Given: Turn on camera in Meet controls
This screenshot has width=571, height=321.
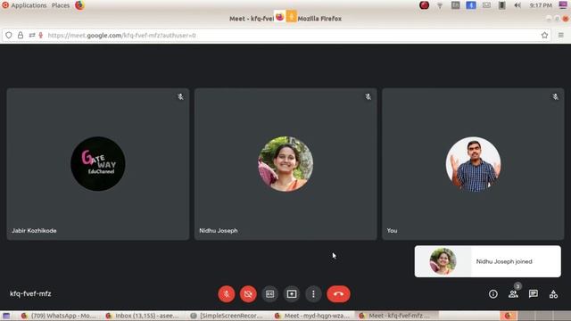Looking at the screenshot, I should (x=248, y=293).
